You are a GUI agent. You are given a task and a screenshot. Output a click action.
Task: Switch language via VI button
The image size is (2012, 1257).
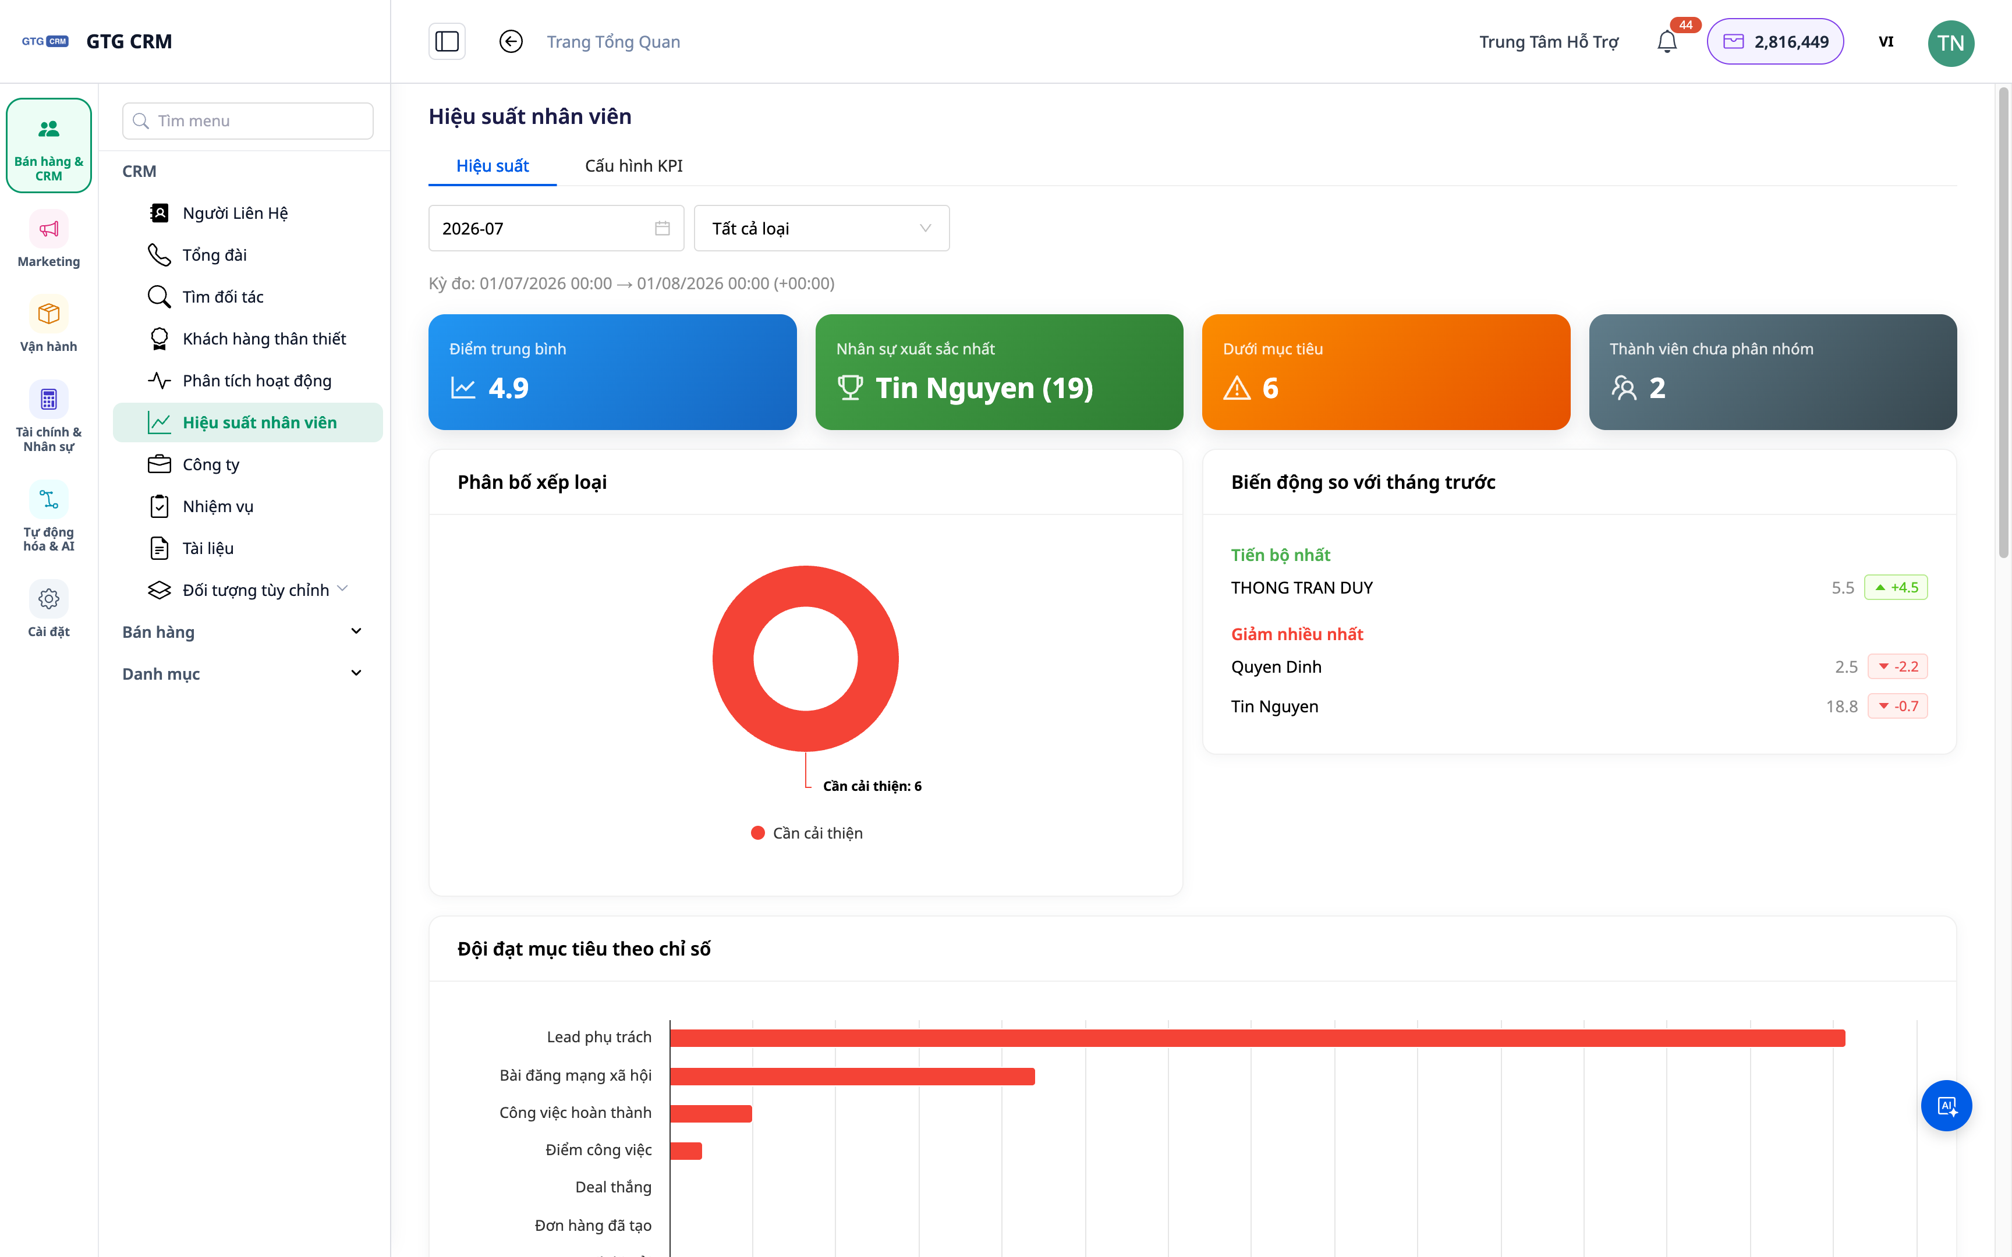tap(1886, 41)
